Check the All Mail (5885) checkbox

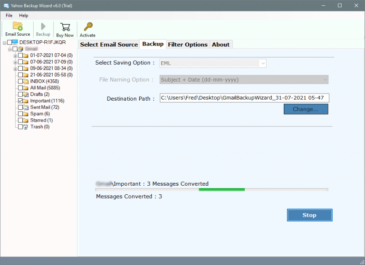[x=20, y=88]
